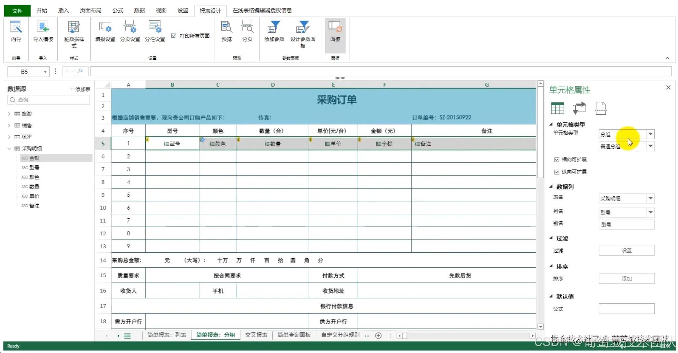Toggle 纵向可扩展 checkbox
678x353 pixels.
[557, 172]
